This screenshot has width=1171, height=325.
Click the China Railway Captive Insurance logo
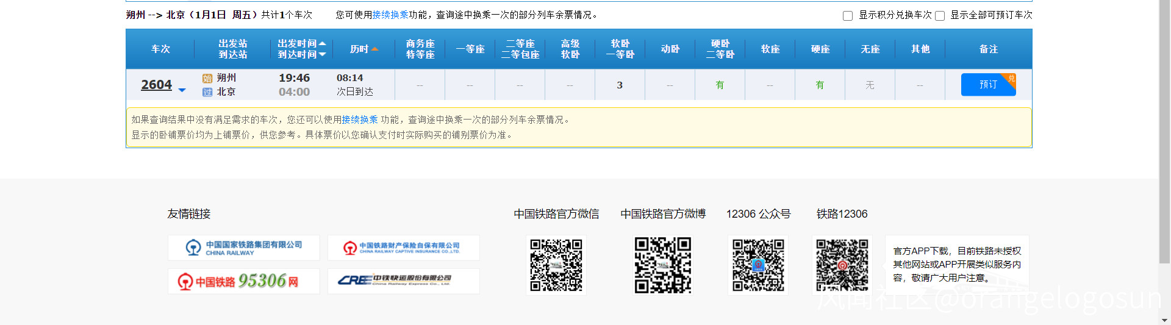tap(403, 248)
